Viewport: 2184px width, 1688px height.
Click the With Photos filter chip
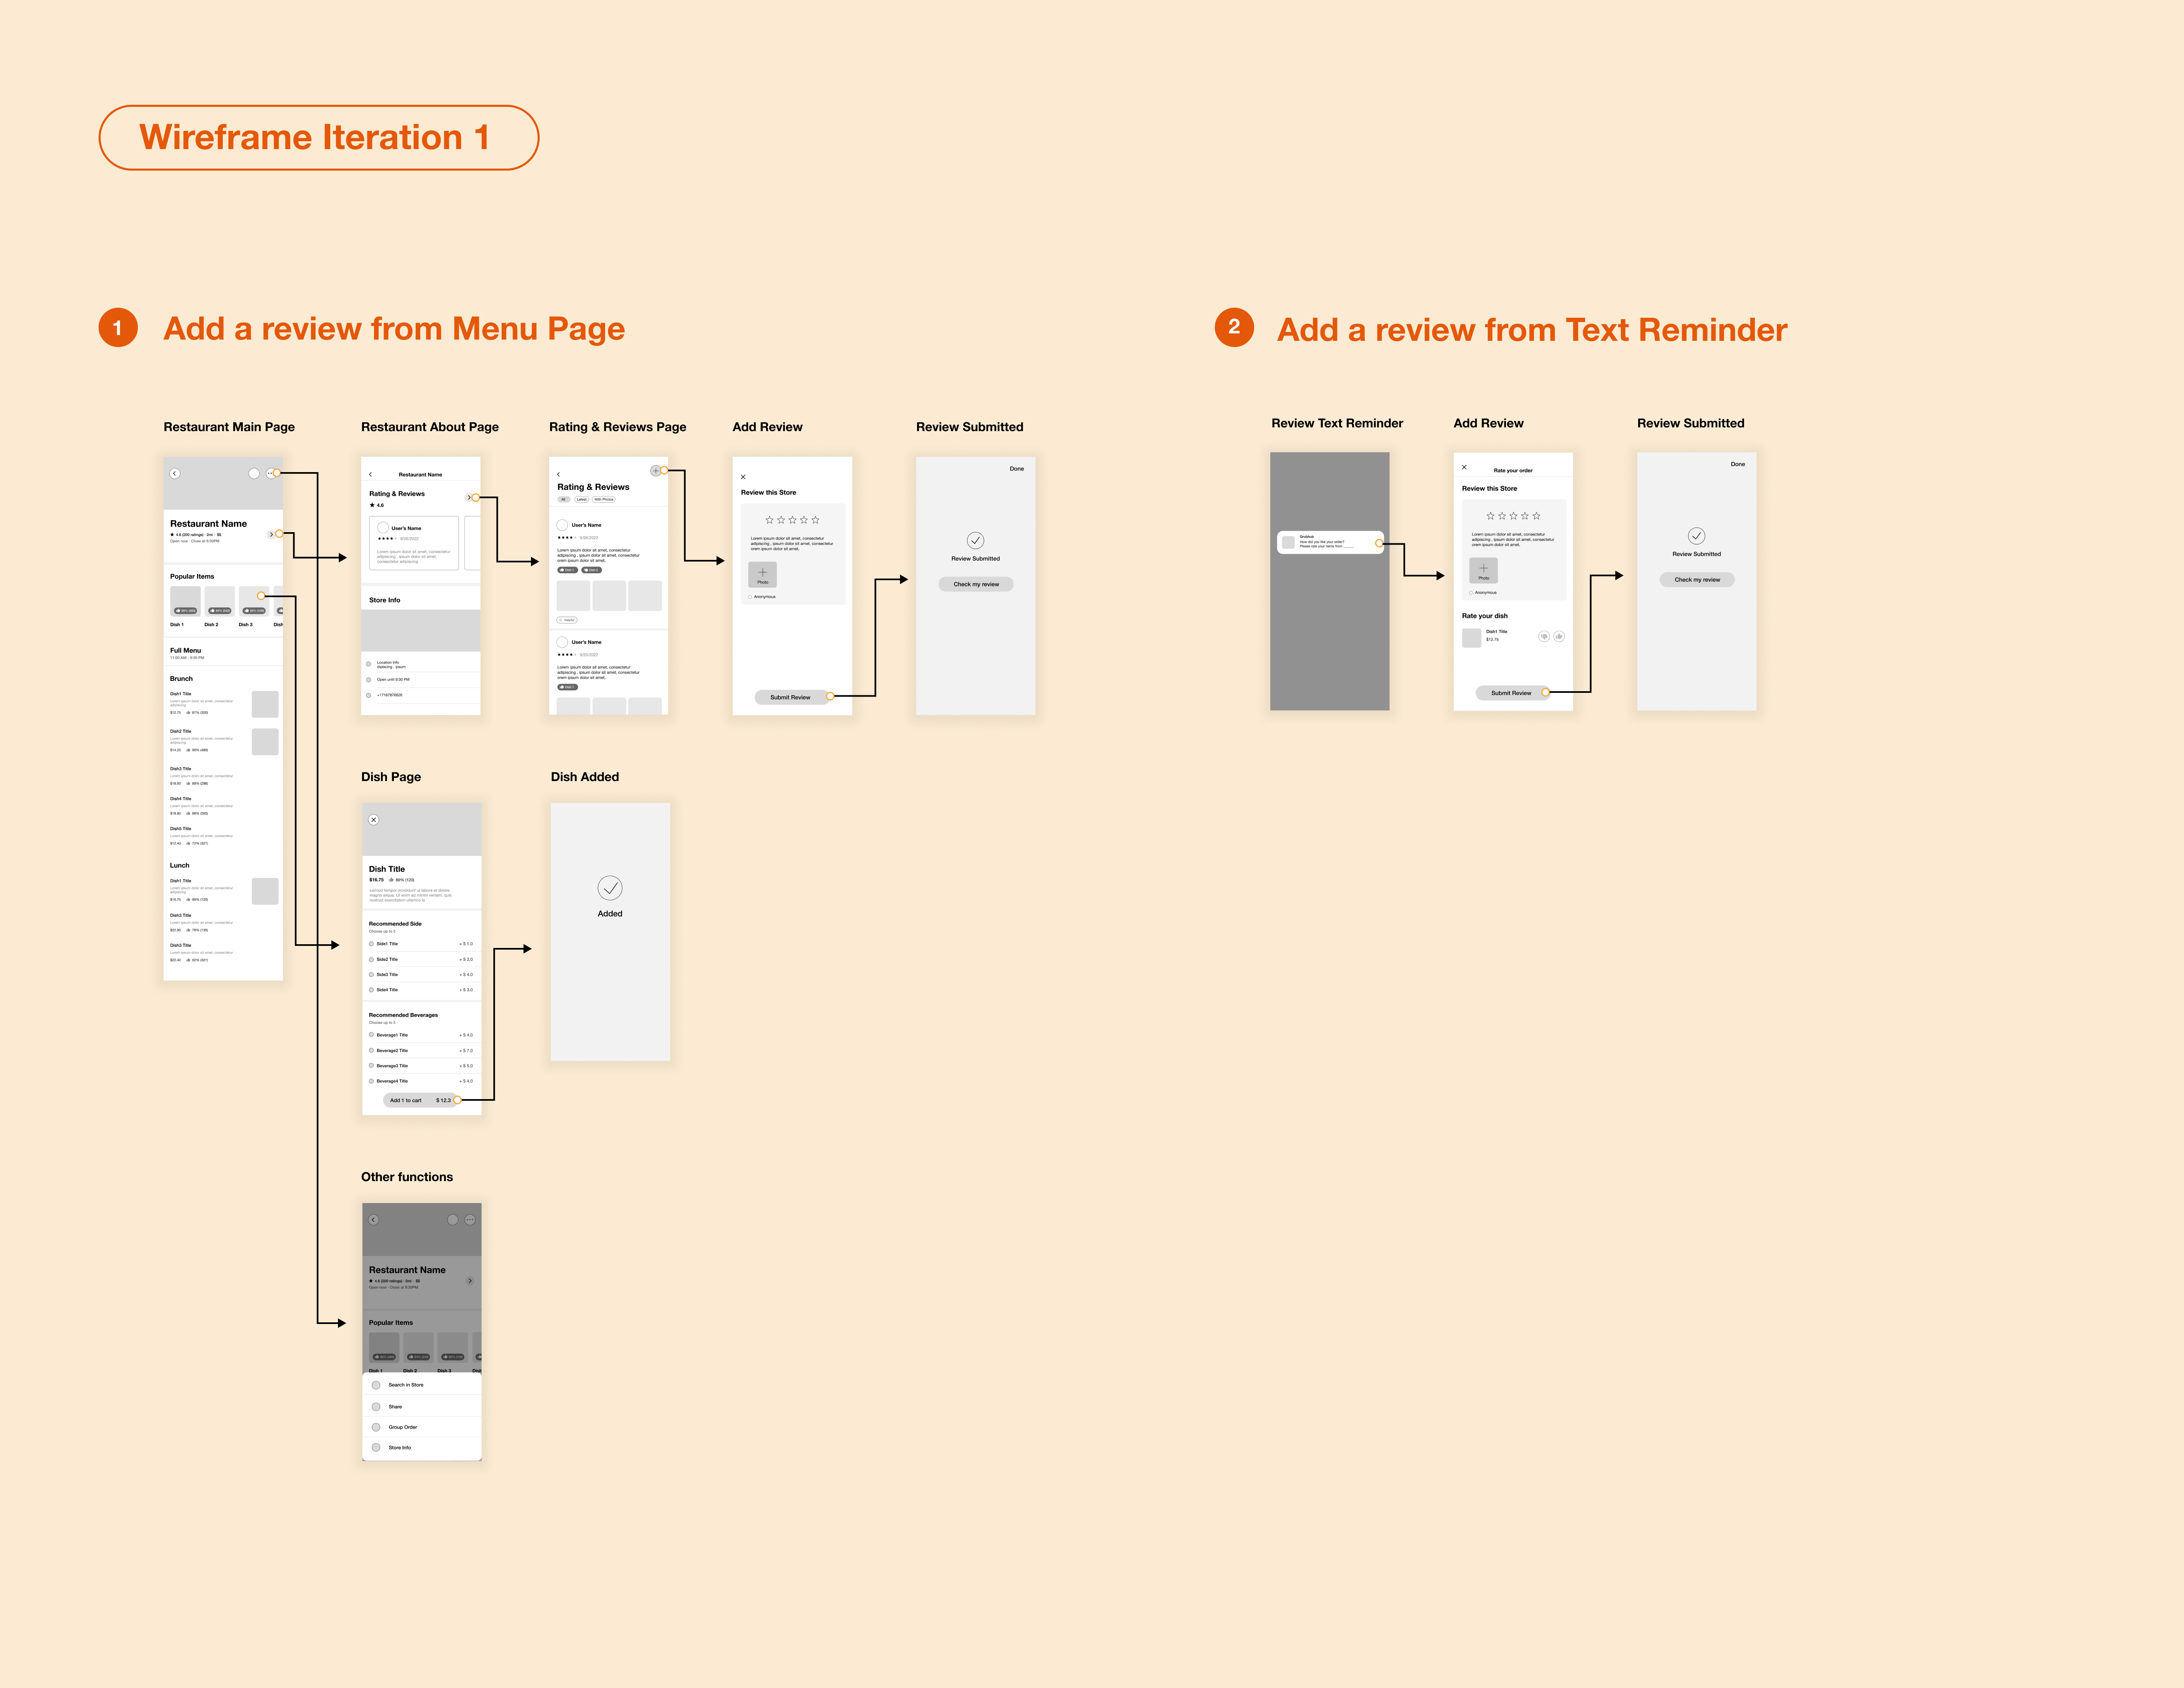tap(604, 499)
